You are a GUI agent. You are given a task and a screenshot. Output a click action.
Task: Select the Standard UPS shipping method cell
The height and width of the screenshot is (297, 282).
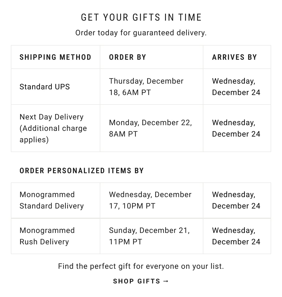[45, 87]
